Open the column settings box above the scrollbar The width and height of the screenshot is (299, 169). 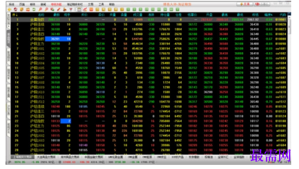(289, 14)
